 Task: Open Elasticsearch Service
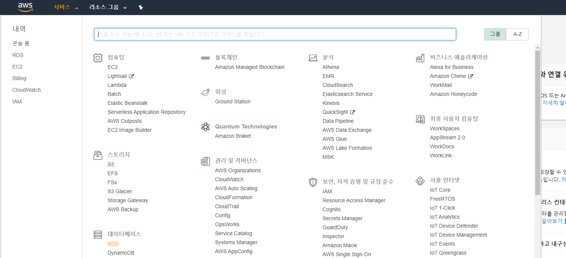click(x=348, y=94)
